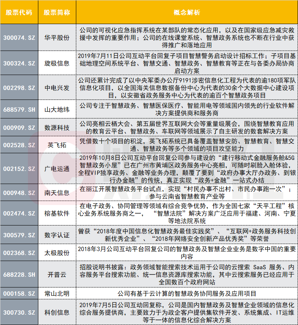Select stock code 000909.SZ
The image size is (298, 325).
click(x=19, y=128)
